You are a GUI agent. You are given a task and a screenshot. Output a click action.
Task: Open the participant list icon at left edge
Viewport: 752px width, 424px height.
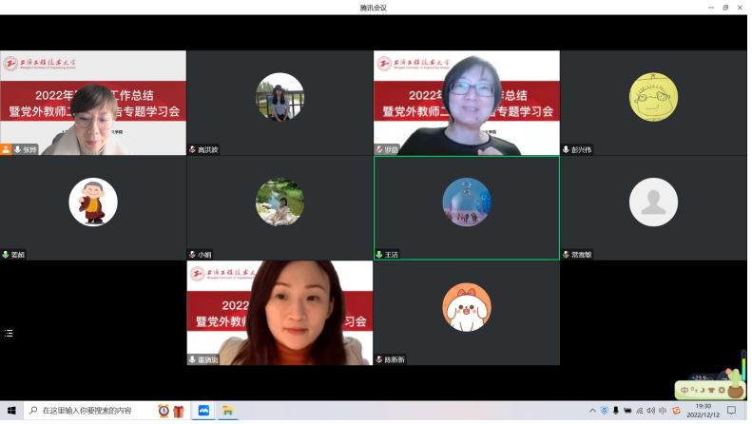click(x=10, y=334)
